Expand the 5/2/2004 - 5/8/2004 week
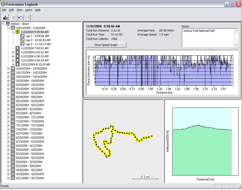The height and width of the screenshot is (190, 242). point(8,166)
